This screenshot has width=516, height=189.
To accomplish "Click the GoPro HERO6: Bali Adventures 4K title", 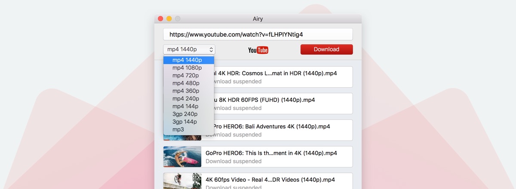I will [272, 127].
